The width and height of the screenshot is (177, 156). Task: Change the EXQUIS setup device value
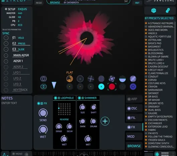pyautogui.click(x=22, y=9)
